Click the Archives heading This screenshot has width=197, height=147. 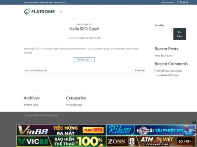pos(32,98)
